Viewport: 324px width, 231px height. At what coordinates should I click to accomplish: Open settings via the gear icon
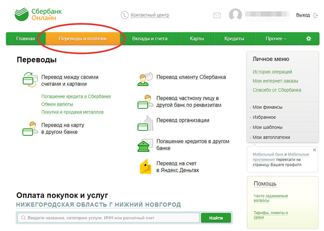[x=309, y=38]
